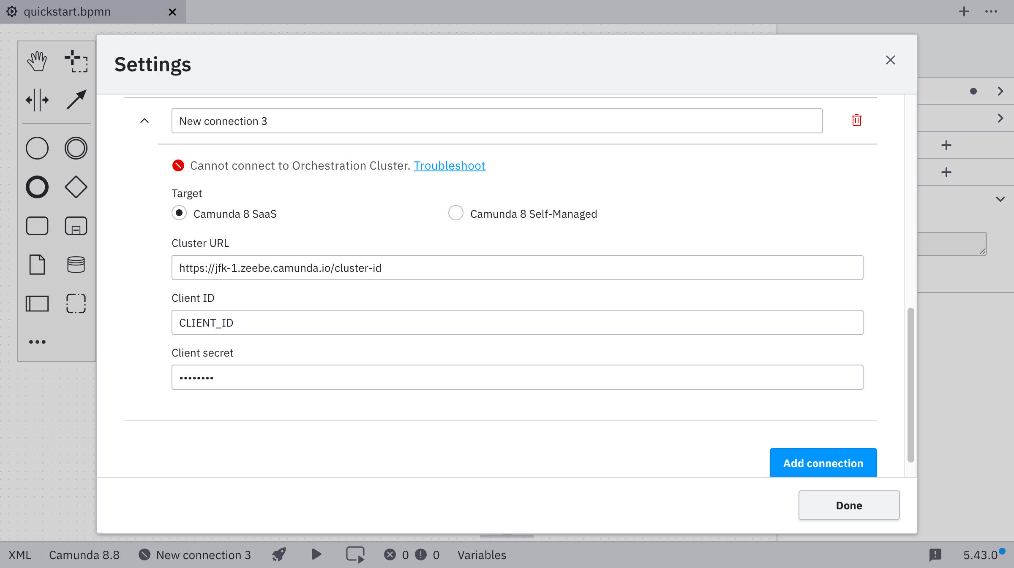Create a Start event from the palette
1014x568 pixels.
tap(37, 148)
